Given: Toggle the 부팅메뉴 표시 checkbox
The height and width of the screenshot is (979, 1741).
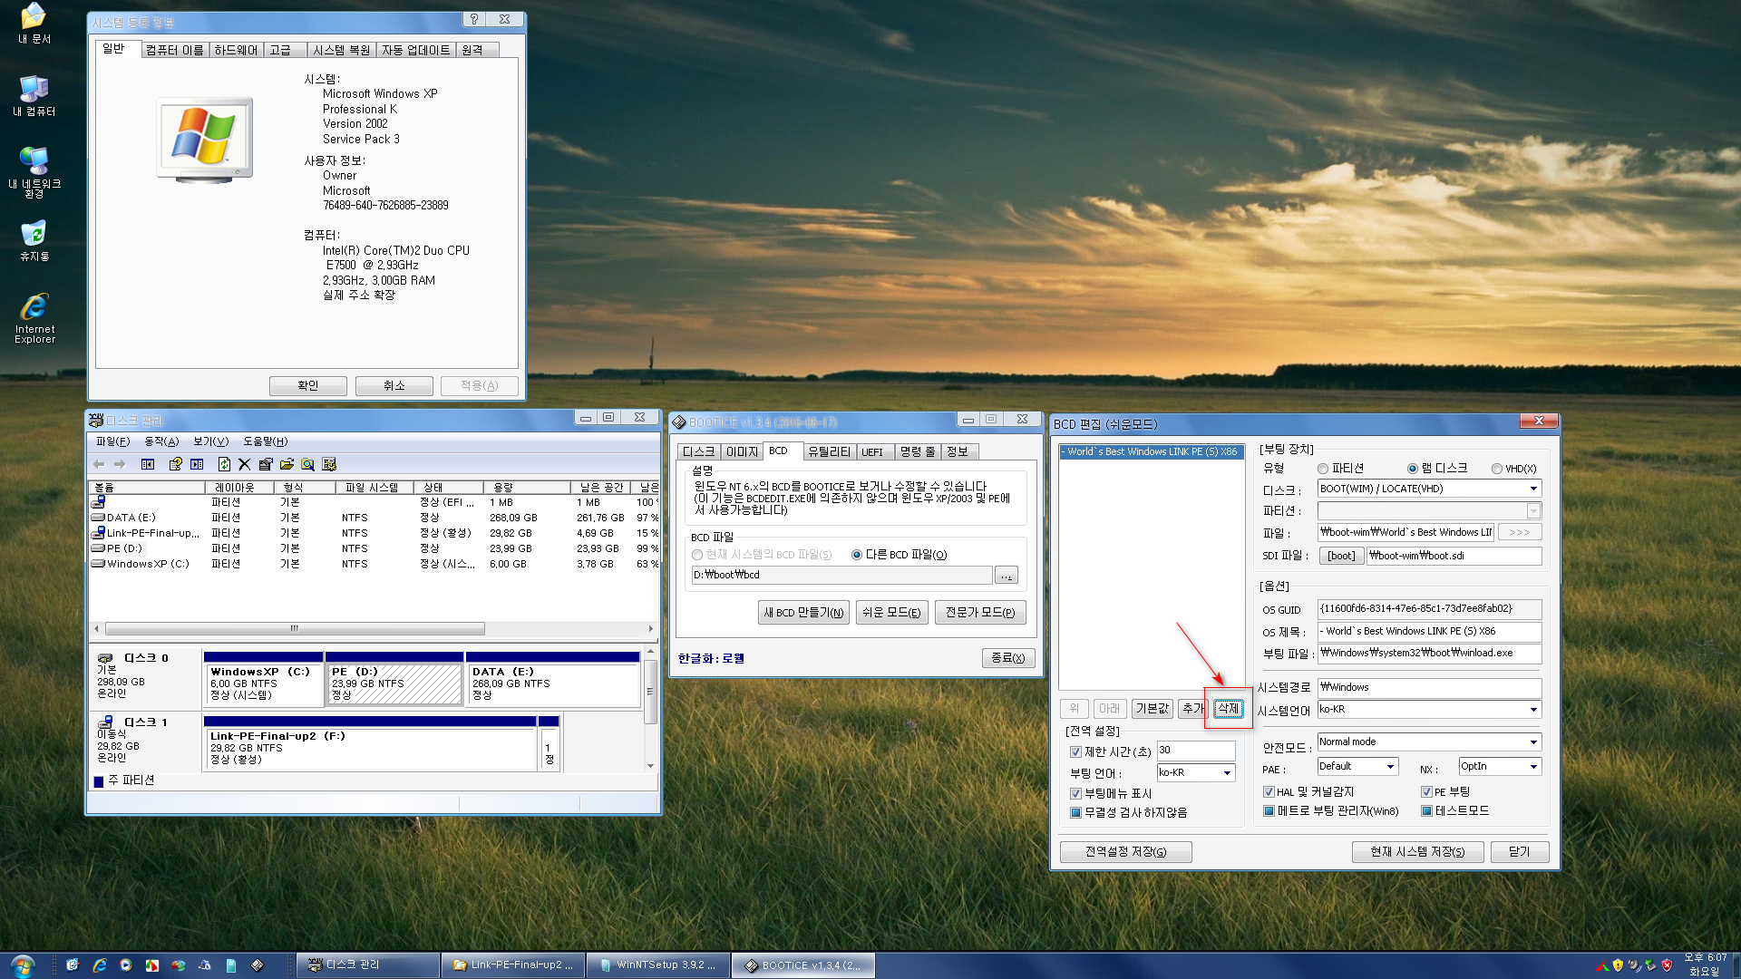Looking at the screenshot, I should [x=1075, y=794].
